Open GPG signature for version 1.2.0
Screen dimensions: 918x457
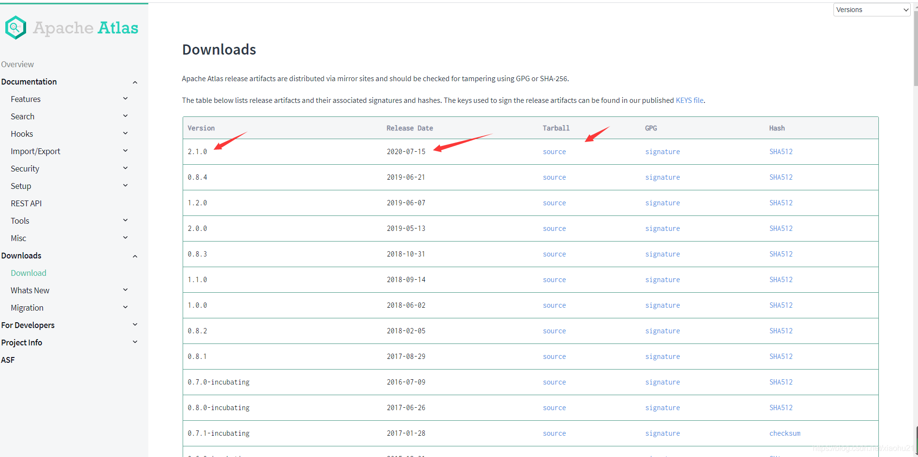pyautogui.click(x=662, y=203)
